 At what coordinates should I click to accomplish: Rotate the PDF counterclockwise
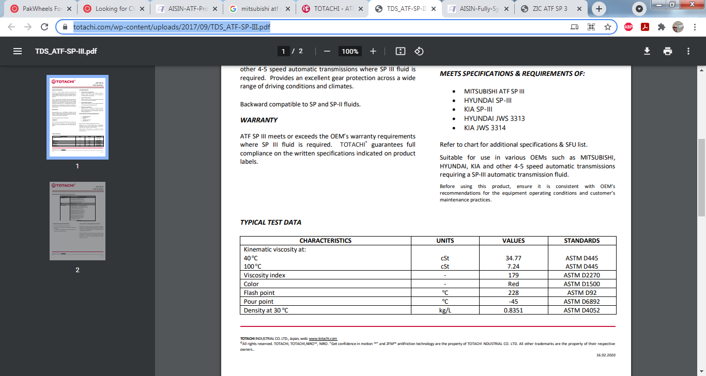tap(419, 51)
